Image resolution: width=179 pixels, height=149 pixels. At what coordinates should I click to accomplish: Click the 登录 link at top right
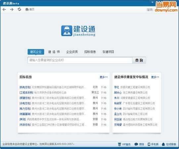tap(150, 10)
